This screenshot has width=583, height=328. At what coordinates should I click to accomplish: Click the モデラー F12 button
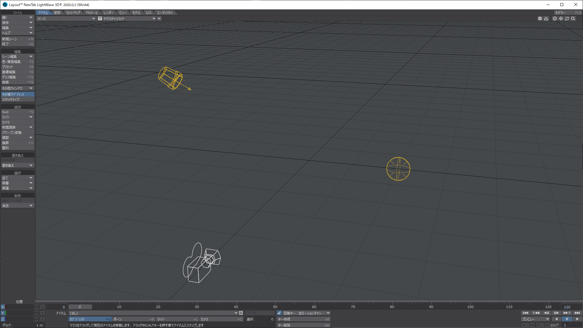click(x=568, y=13)
